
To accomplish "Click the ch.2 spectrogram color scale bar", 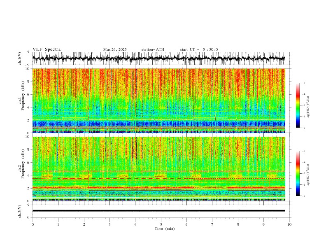I will point(298,173).
